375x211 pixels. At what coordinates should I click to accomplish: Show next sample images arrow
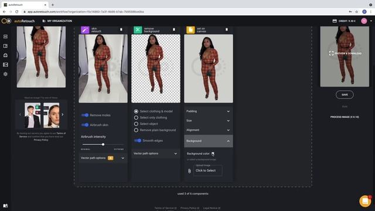click(63, 115)
